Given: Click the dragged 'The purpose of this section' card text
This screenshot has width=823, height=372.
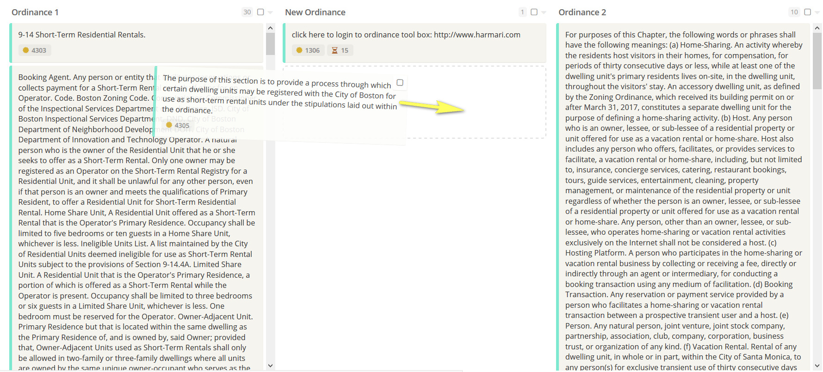Looking at the screenshot, I should coord(279,94).
